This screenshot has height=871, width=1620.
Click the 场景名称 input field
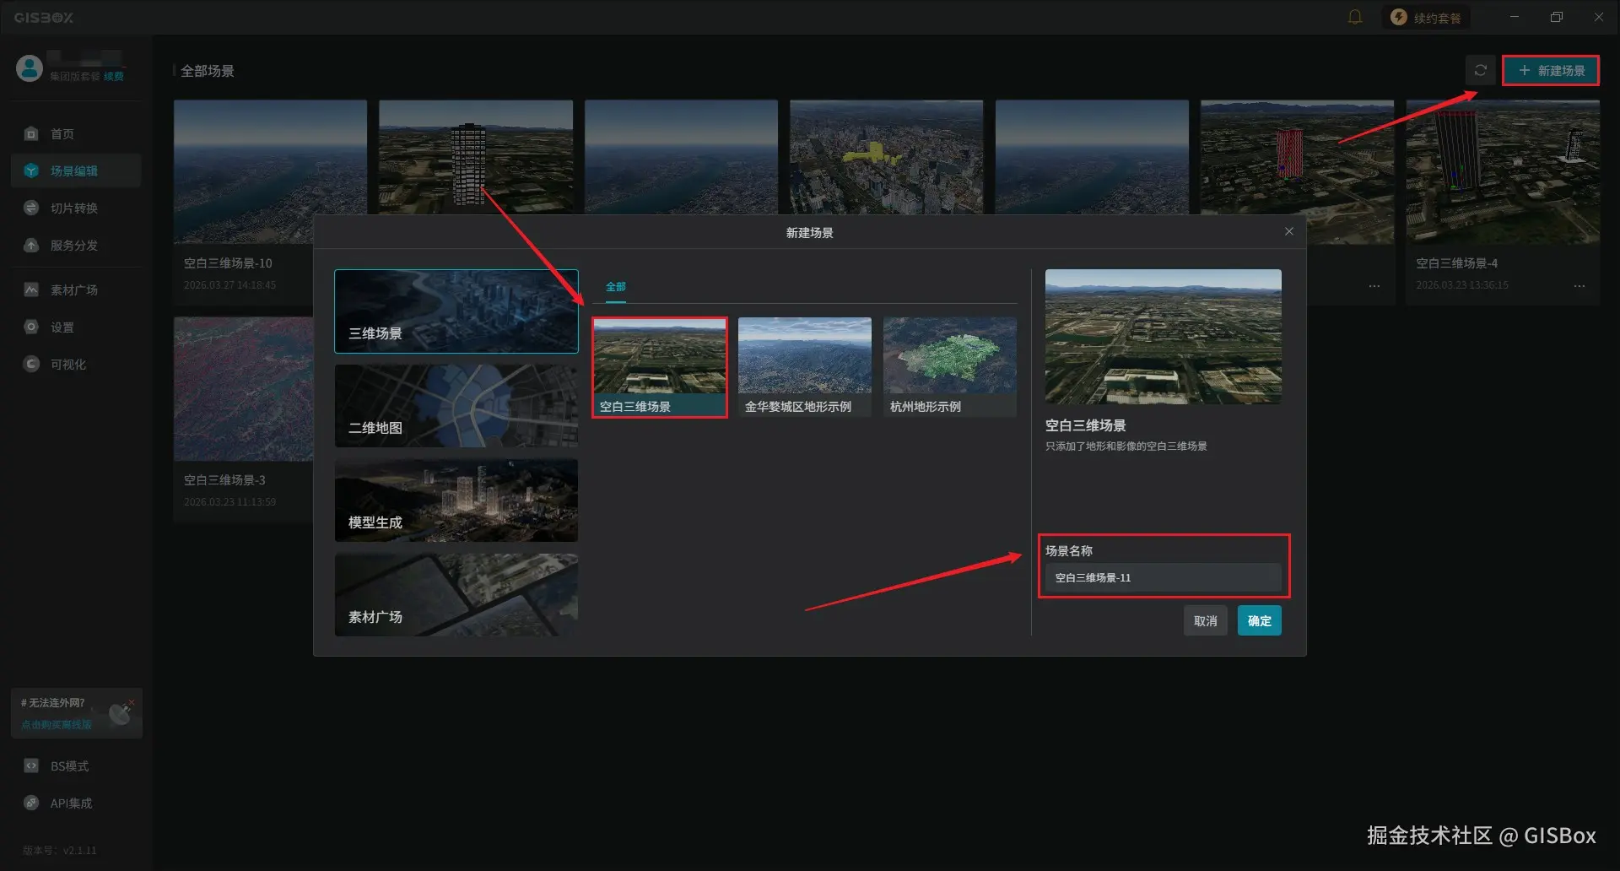tap(1164, 577)
